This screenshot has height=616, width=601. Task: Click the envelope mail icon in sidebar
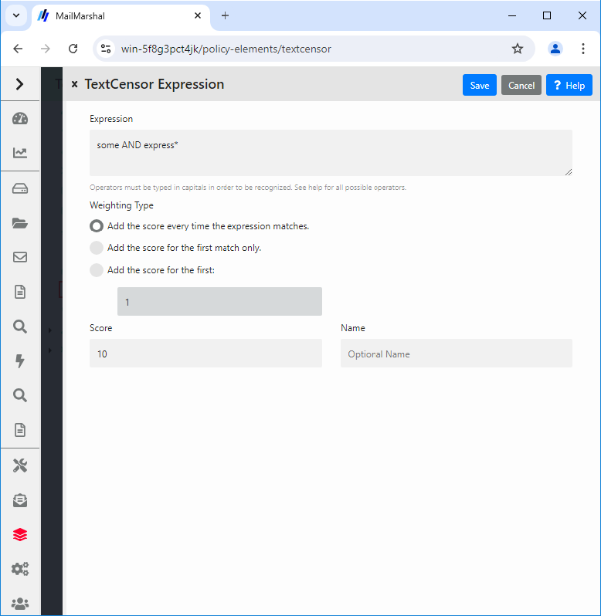click(x=20, y=257)
